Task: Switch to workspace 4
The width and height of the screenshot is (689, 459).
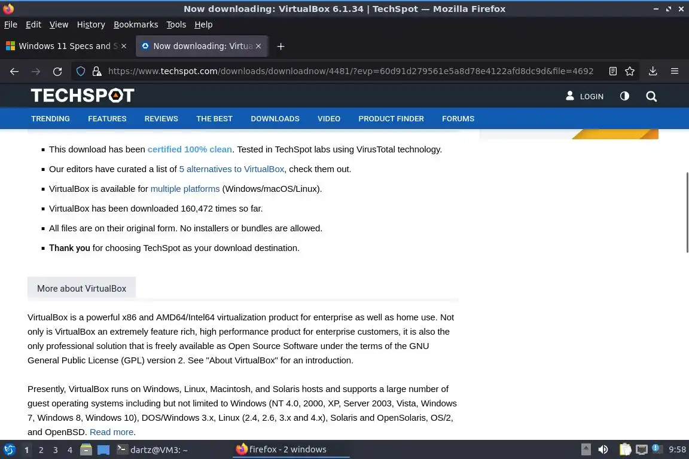Action: pos(70,450)
